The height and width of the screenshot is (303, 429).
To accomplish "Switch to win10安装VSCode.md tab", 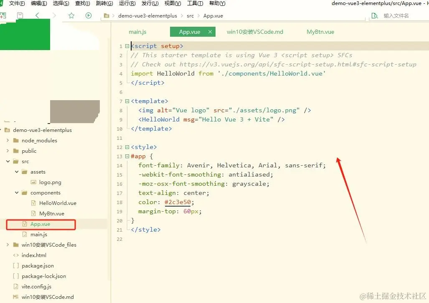I will [255, 32].
